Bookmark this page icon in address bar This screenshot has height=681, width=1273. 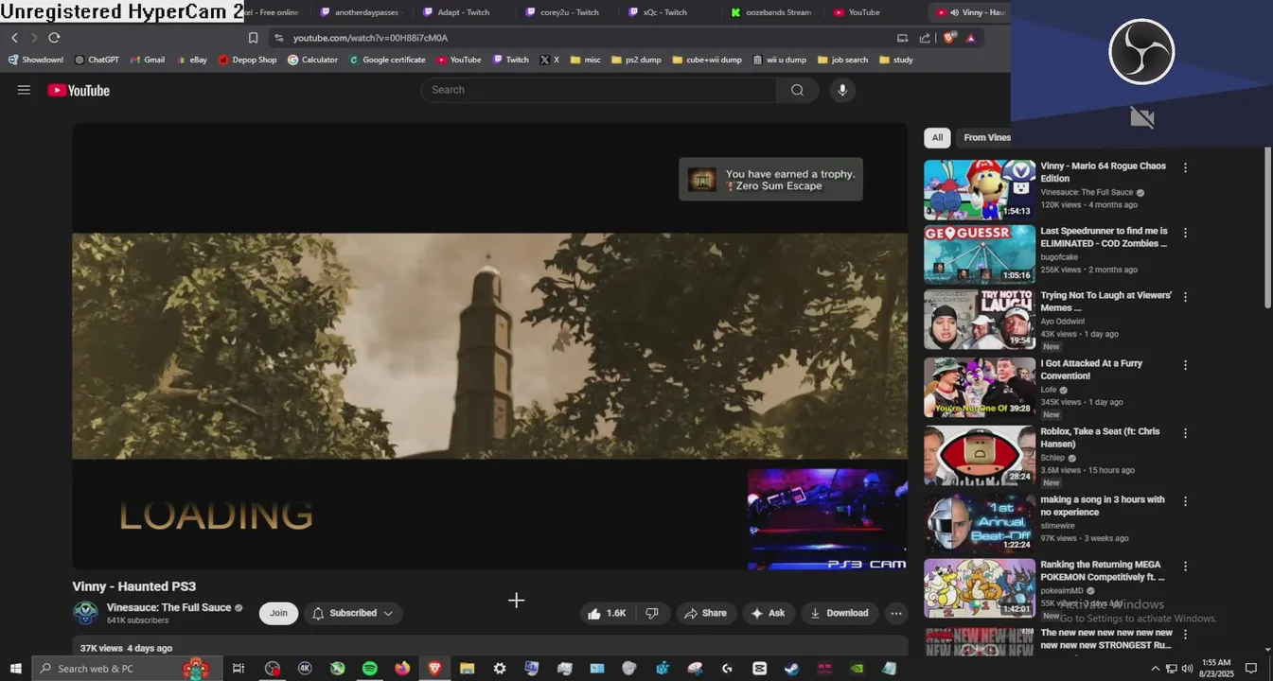point(253,38)
